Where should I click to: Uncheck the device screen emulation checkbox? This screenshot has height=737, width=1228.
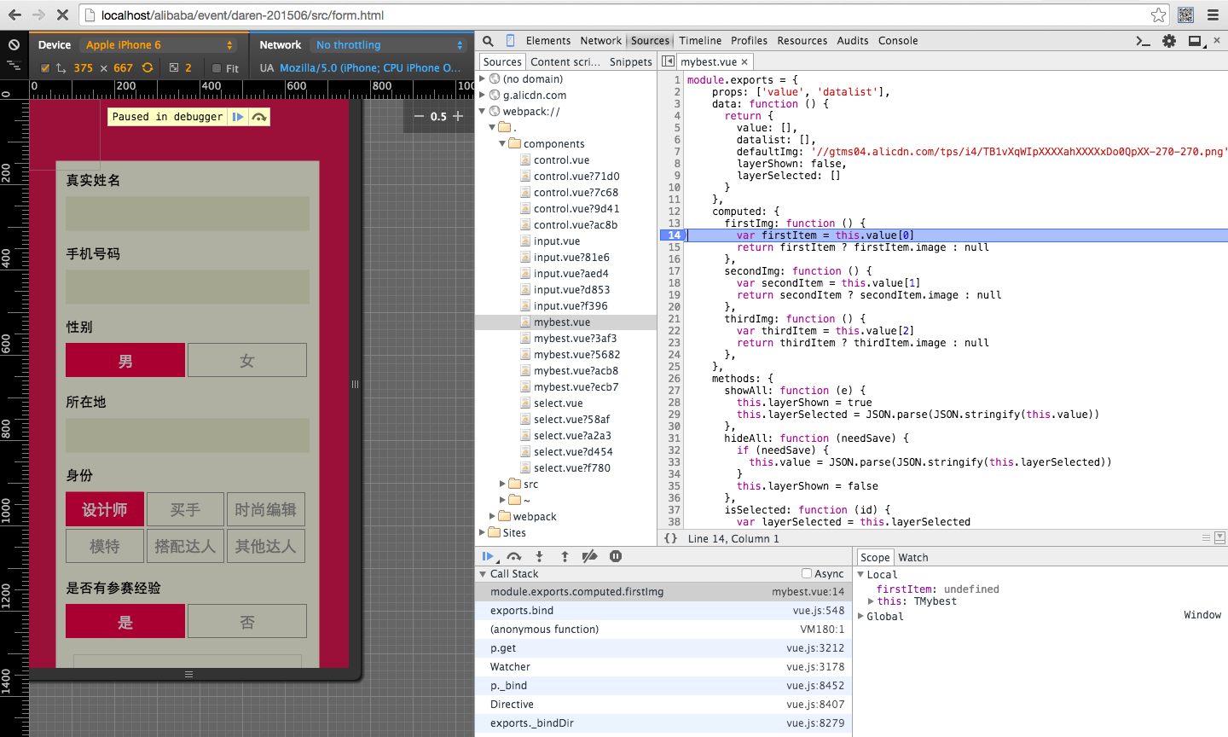pos(45,68)
